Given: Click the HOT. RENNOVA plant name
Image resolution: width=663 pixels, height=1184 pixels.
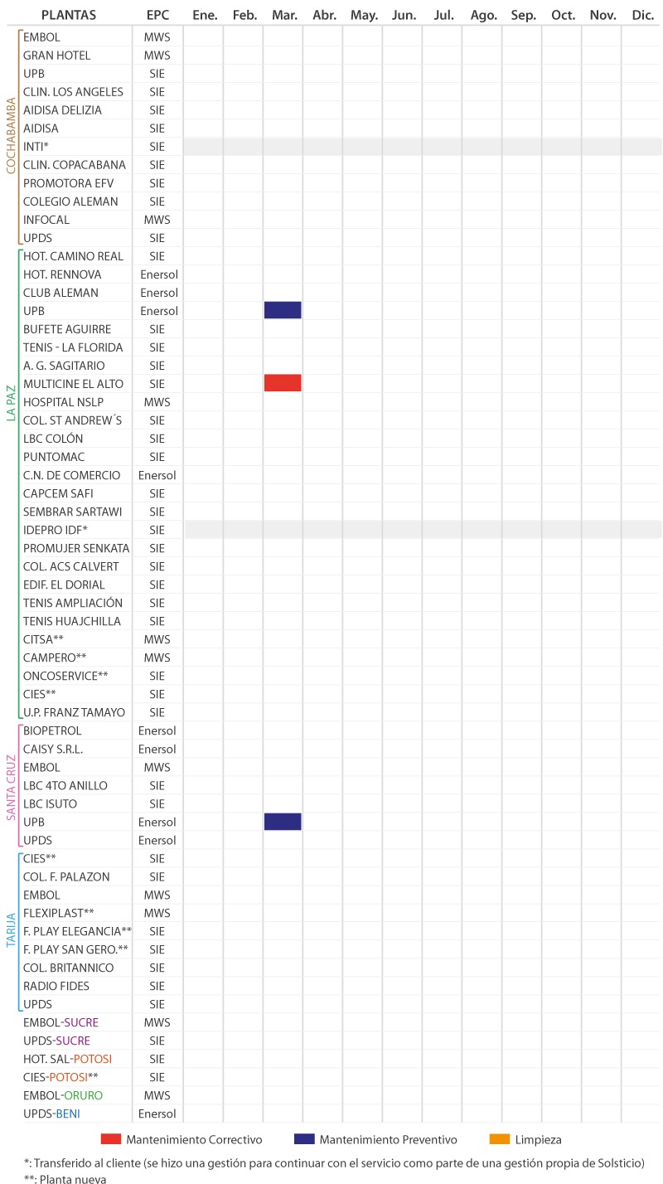Looking at the screenshot, I should (62, 274).
